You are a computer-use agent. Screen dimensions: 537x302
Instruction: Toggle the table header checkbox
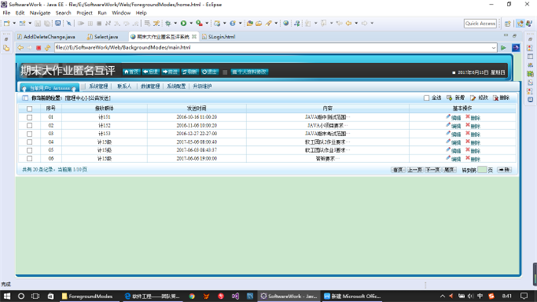29,108
